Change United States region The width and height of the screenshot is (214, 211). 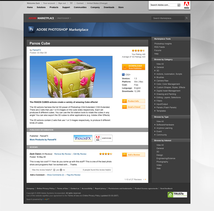tap(97, 3)
